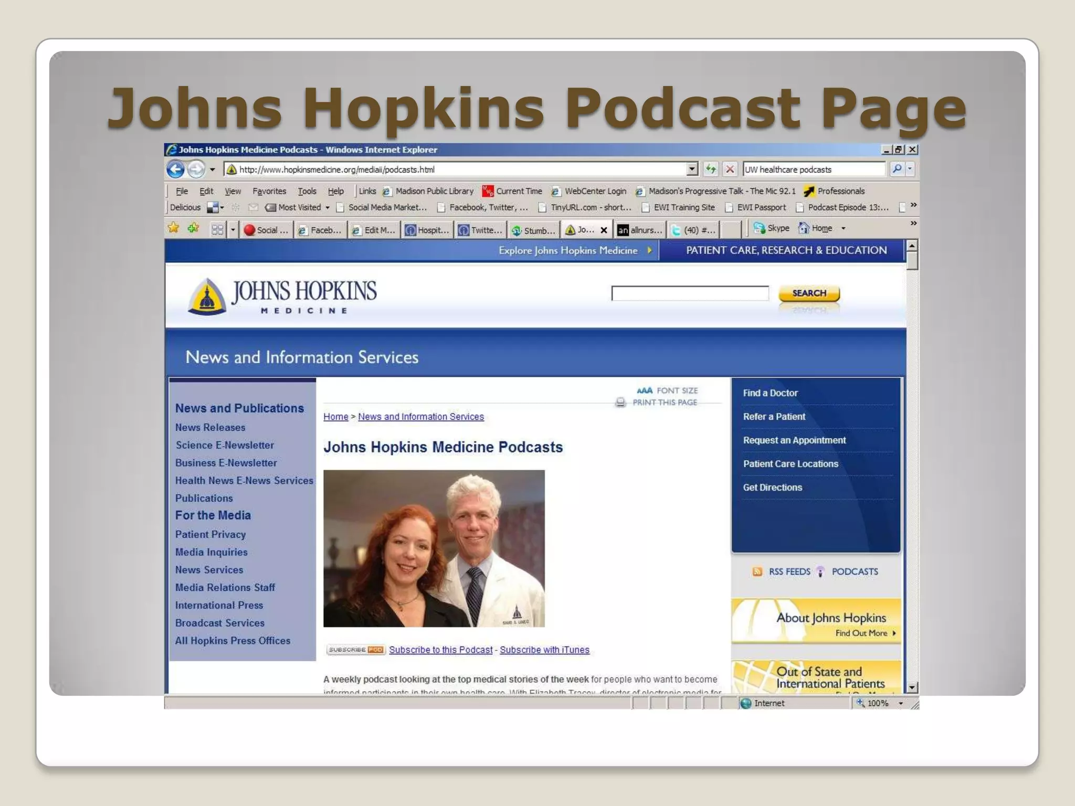Switch to the '(40) #...' Twitter tab
The width and height of the screenshot is (1075, 806).
693,230
